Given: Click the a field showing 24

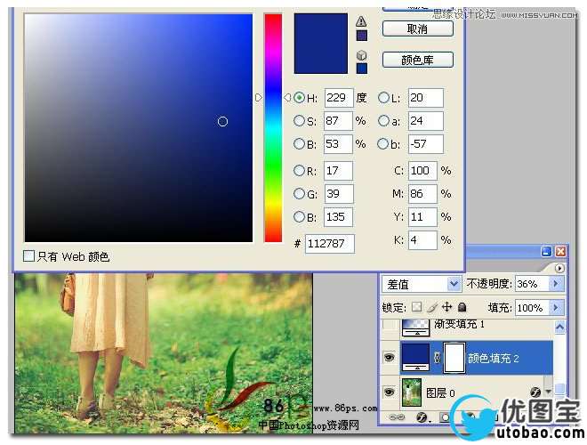Looking at the screenshot, I should 426,121.
